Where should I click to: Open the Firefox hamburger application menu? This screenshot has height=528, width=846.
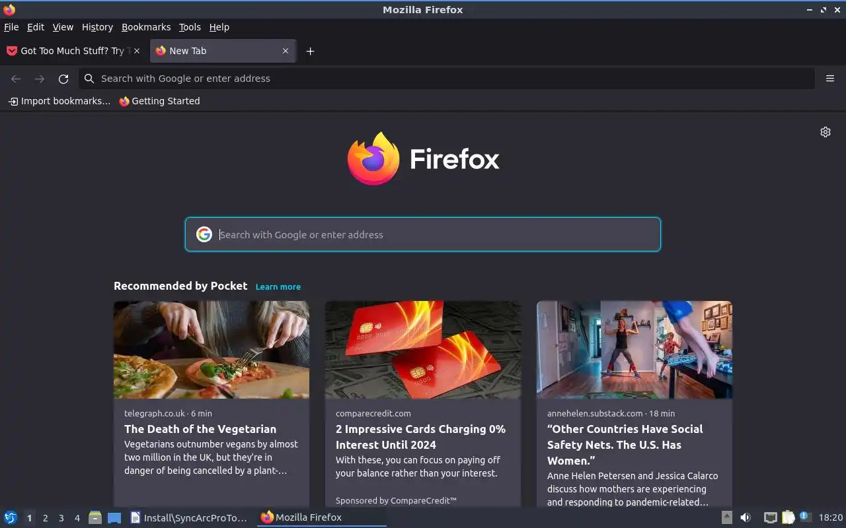(830, 79)
